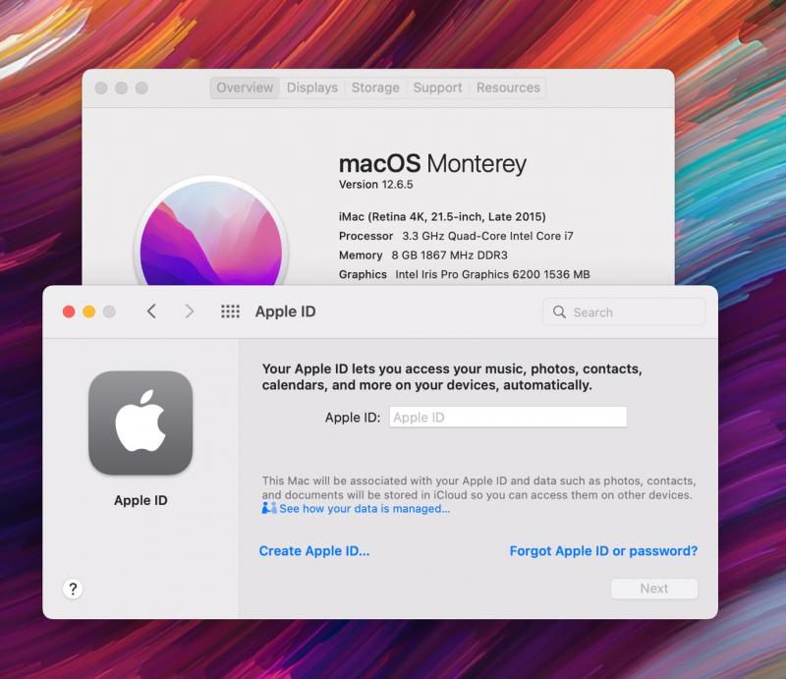This screenshot has width=786, height=679.
Task: Click the macOS Monterey title text
Action: pyautogui.click(x=432, y=164)
